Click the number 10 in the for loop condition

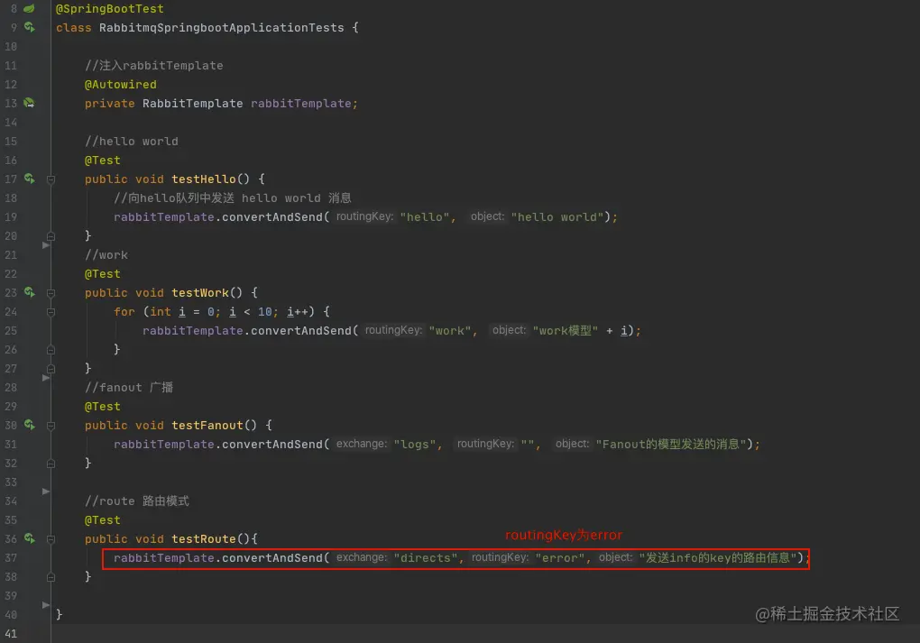tap(264, 311)
